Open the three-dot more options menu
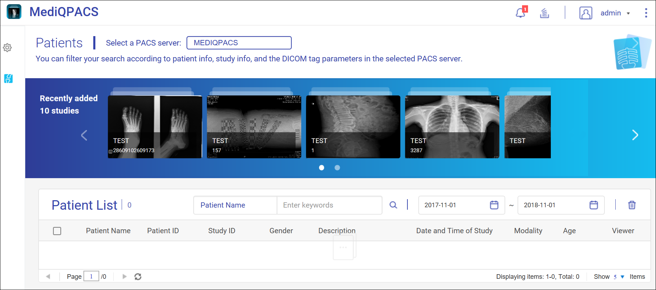Screen dimensions: 656x290 click(646, 13)
